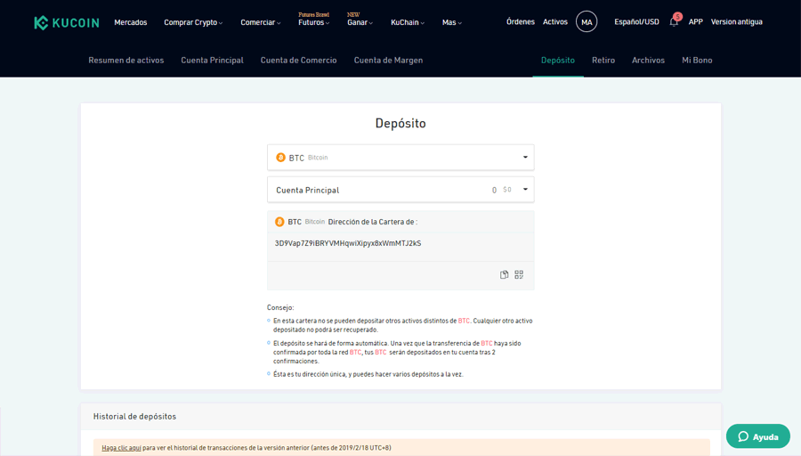Screen dimensions: 801x456
Task: Expand the Mas menu
Action: point(451,22)
